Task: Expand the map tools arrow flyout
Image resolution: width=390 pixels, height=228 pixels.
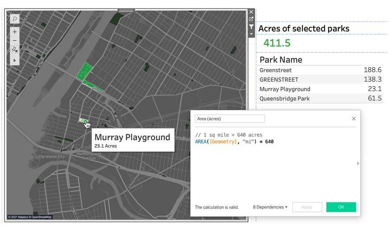Action: point(15,60)
